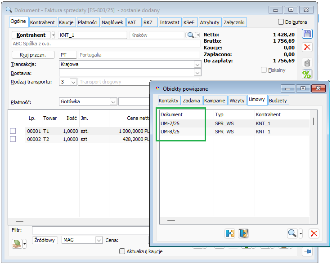Screen dimensions: 332x264
Task: Tick checkbox for row 00001 T1
Action: (13, 131)
